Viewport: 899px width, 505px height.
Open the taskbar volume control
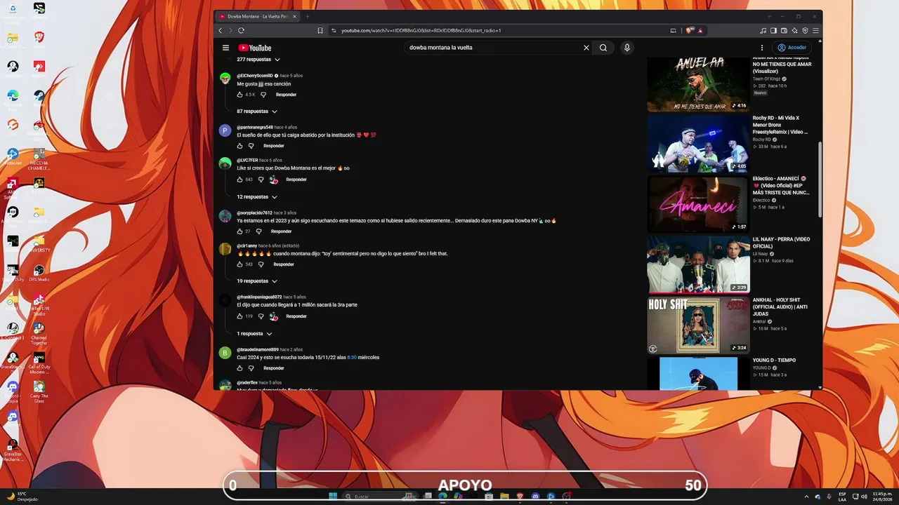pyautogui.click(x=864, y=497)
